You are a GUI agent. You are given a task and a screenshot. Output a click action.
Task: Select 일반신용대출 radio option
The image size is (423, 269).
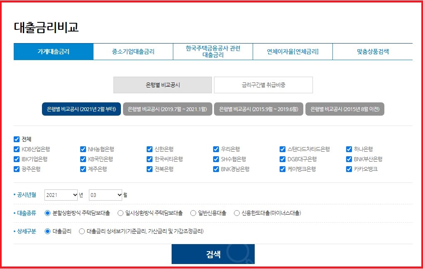[193, 213]
